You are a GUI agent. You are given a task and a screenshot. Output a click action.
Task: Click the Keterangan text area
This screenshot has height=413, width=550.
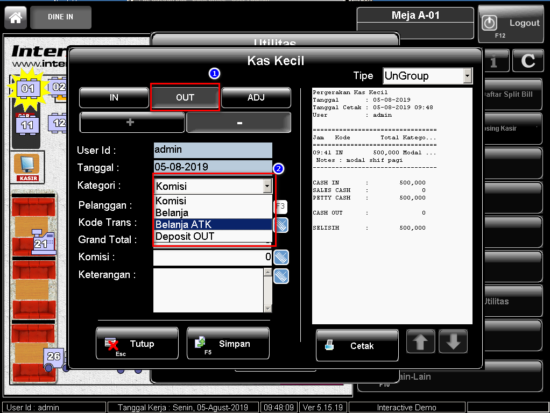[208, 290]
